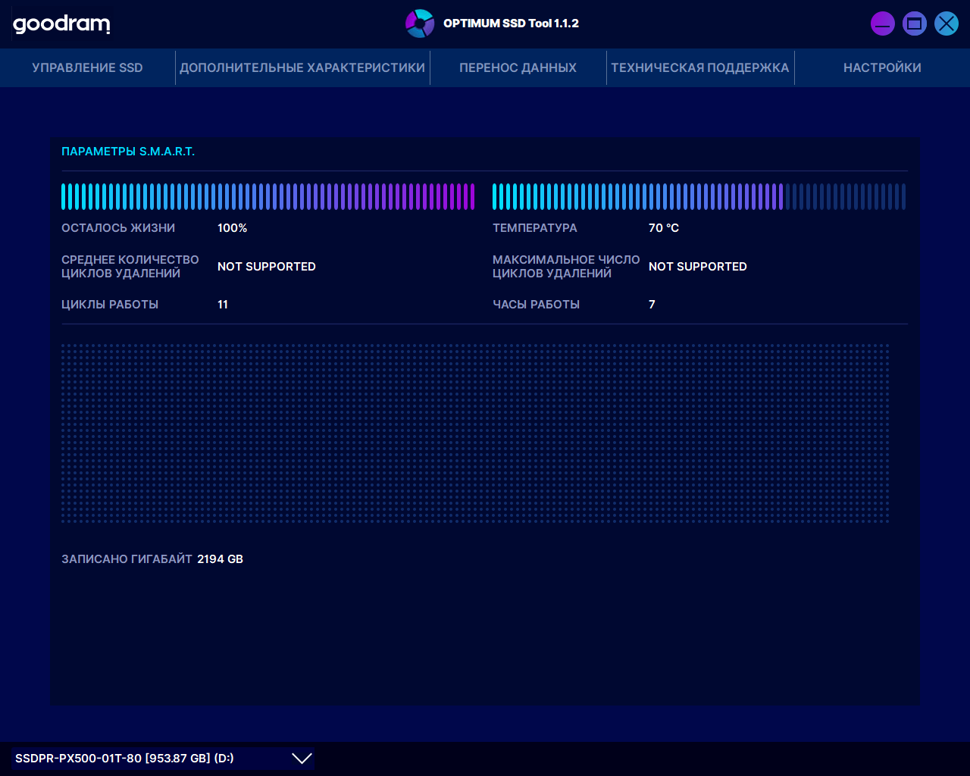Expand the SSDPR-PX500-01T-80 drive selector
The height and width of the screenshot is (776, 970).
pyautogui.click(x=163, y=758)
